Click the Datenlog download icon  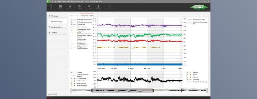click(98, 6)
